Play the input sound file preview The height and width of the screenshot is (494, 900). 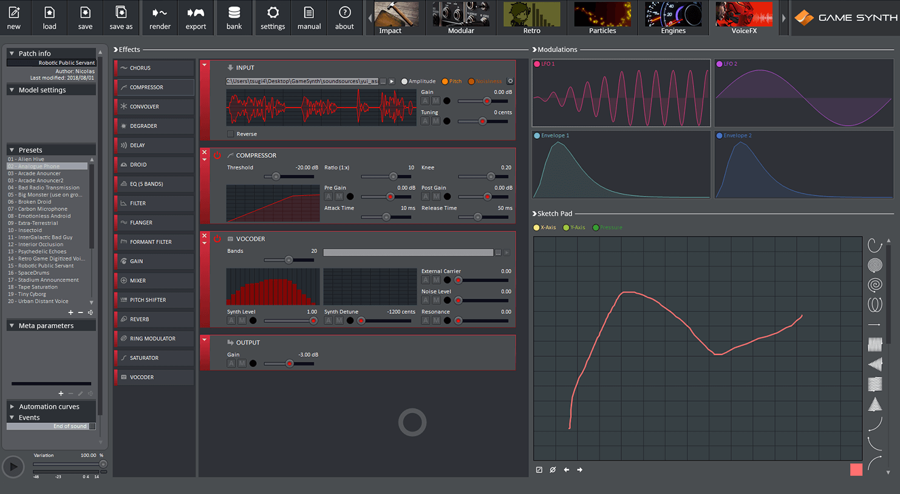tap(392, 81)
